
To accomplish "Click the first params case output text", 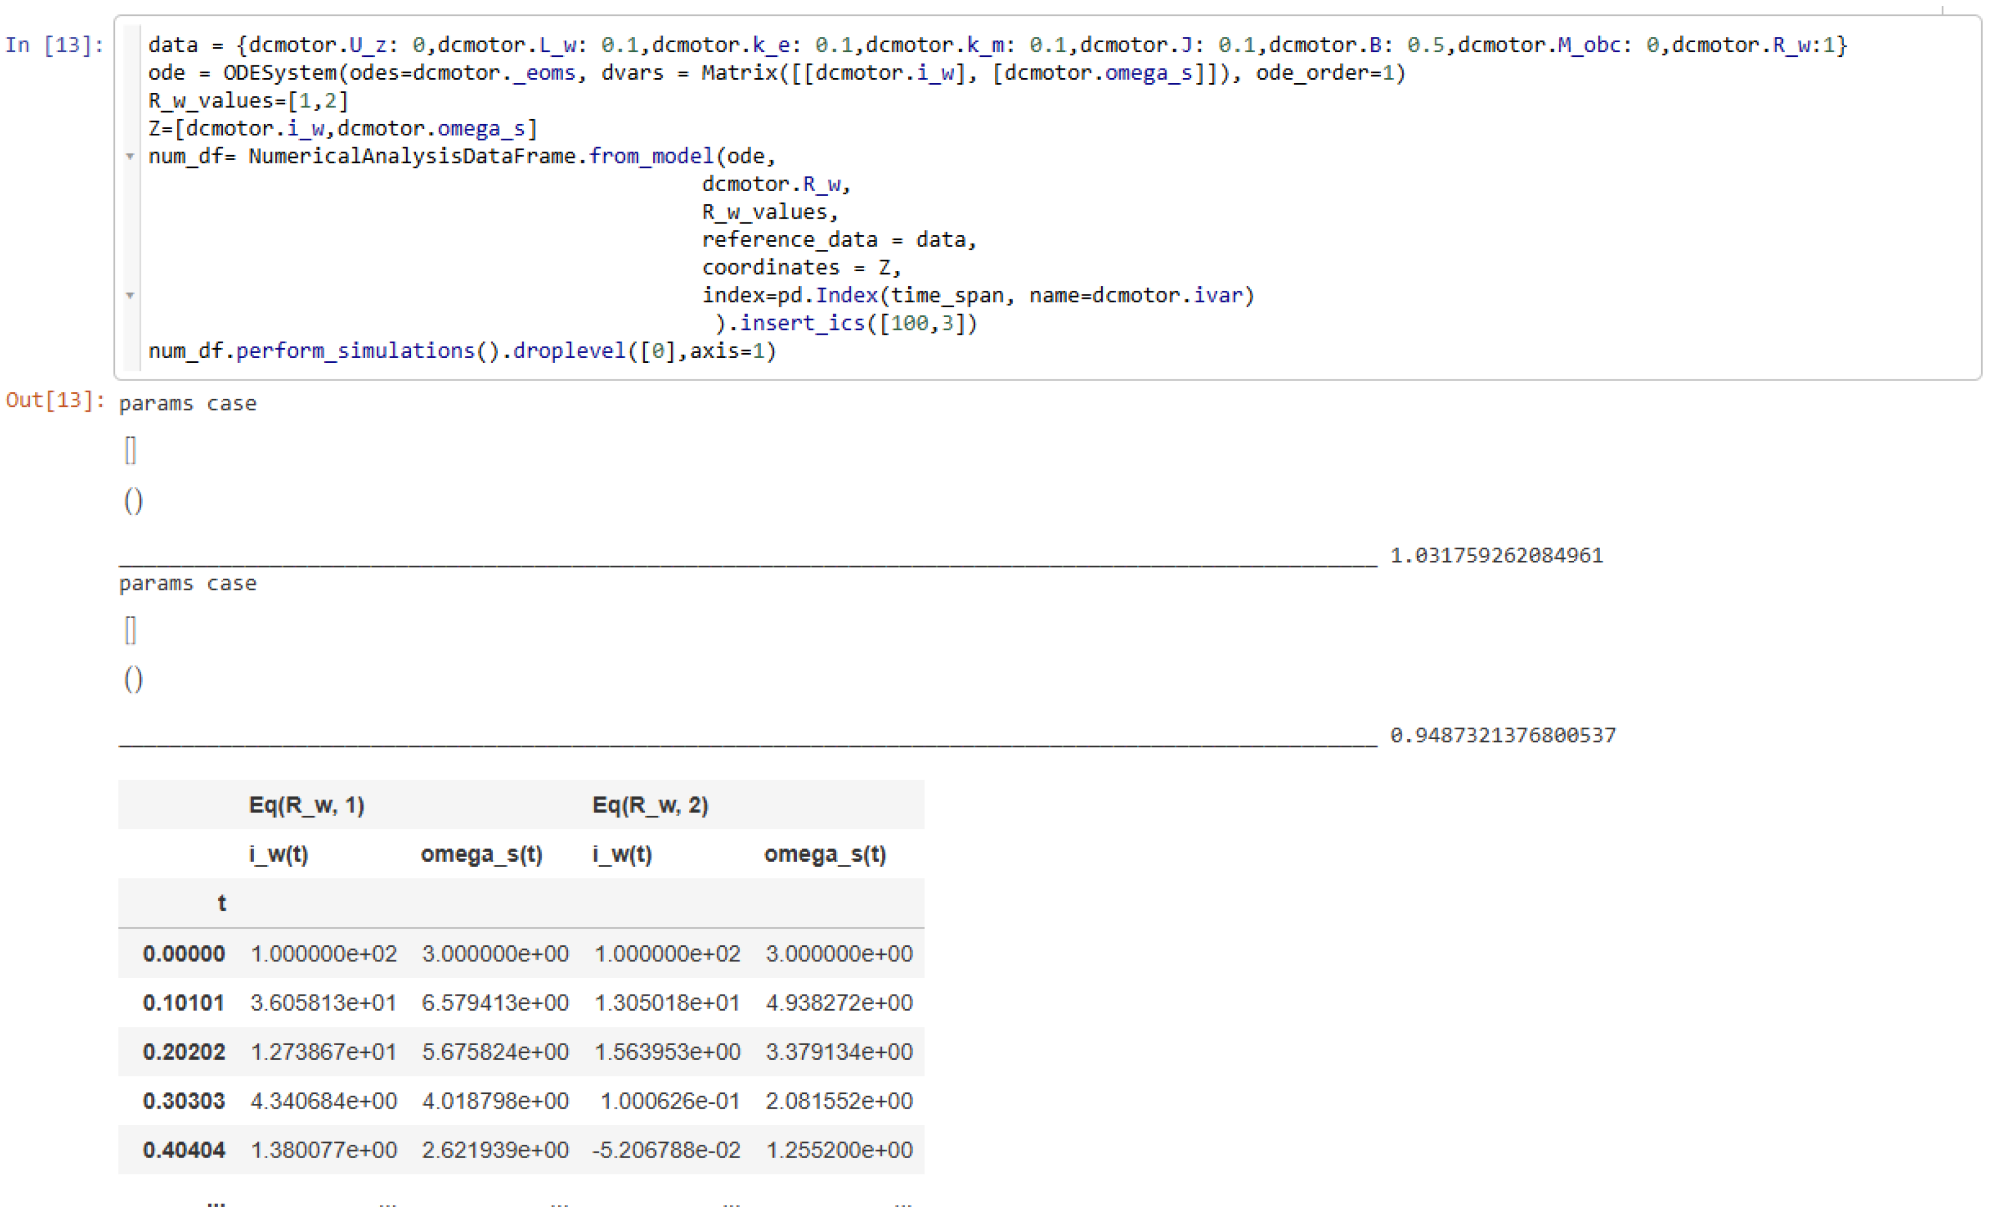I will tap(187, 403).
